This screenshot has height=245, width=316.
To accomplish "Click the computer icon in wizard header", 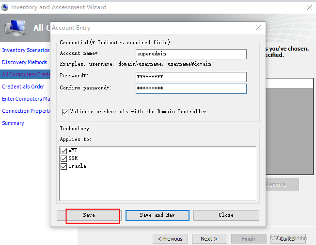I will (16, 28).
